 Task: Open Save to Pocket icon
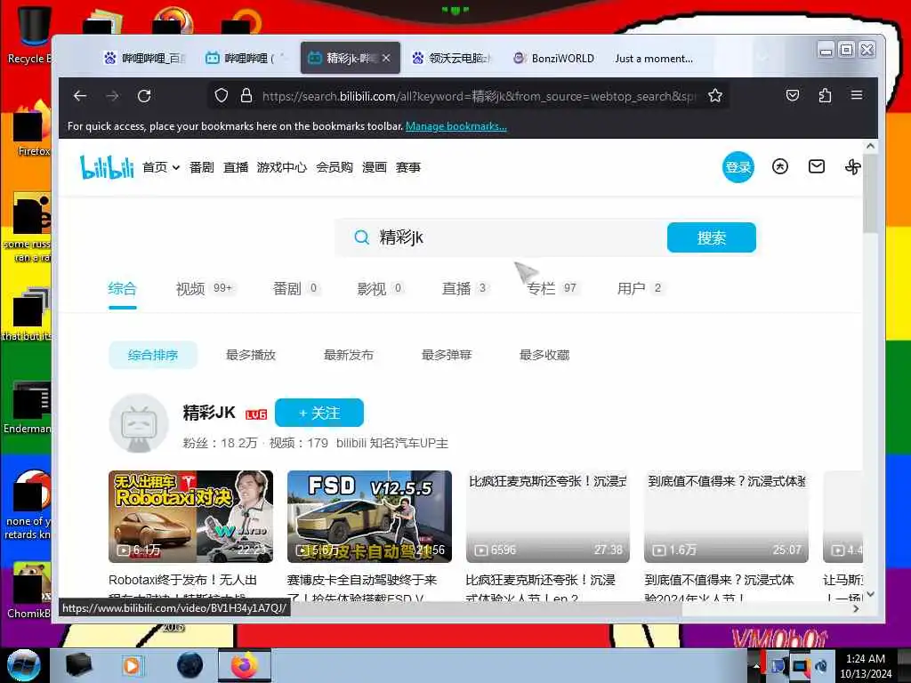click(793, 96)
